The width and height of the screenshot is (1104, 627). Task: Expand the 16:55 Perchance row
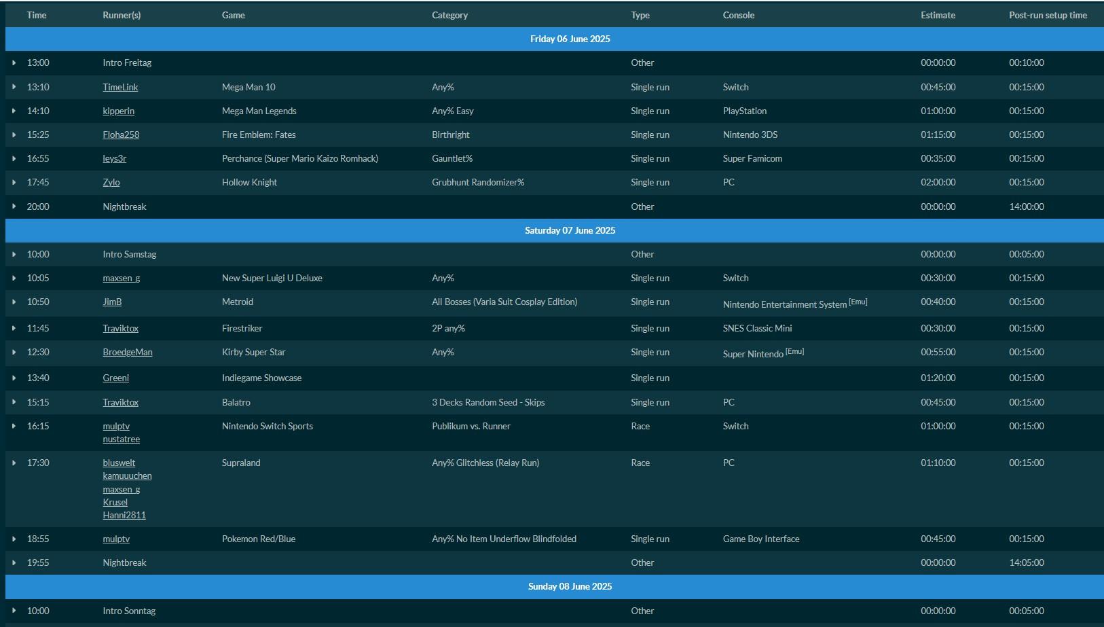click(14, 158)
